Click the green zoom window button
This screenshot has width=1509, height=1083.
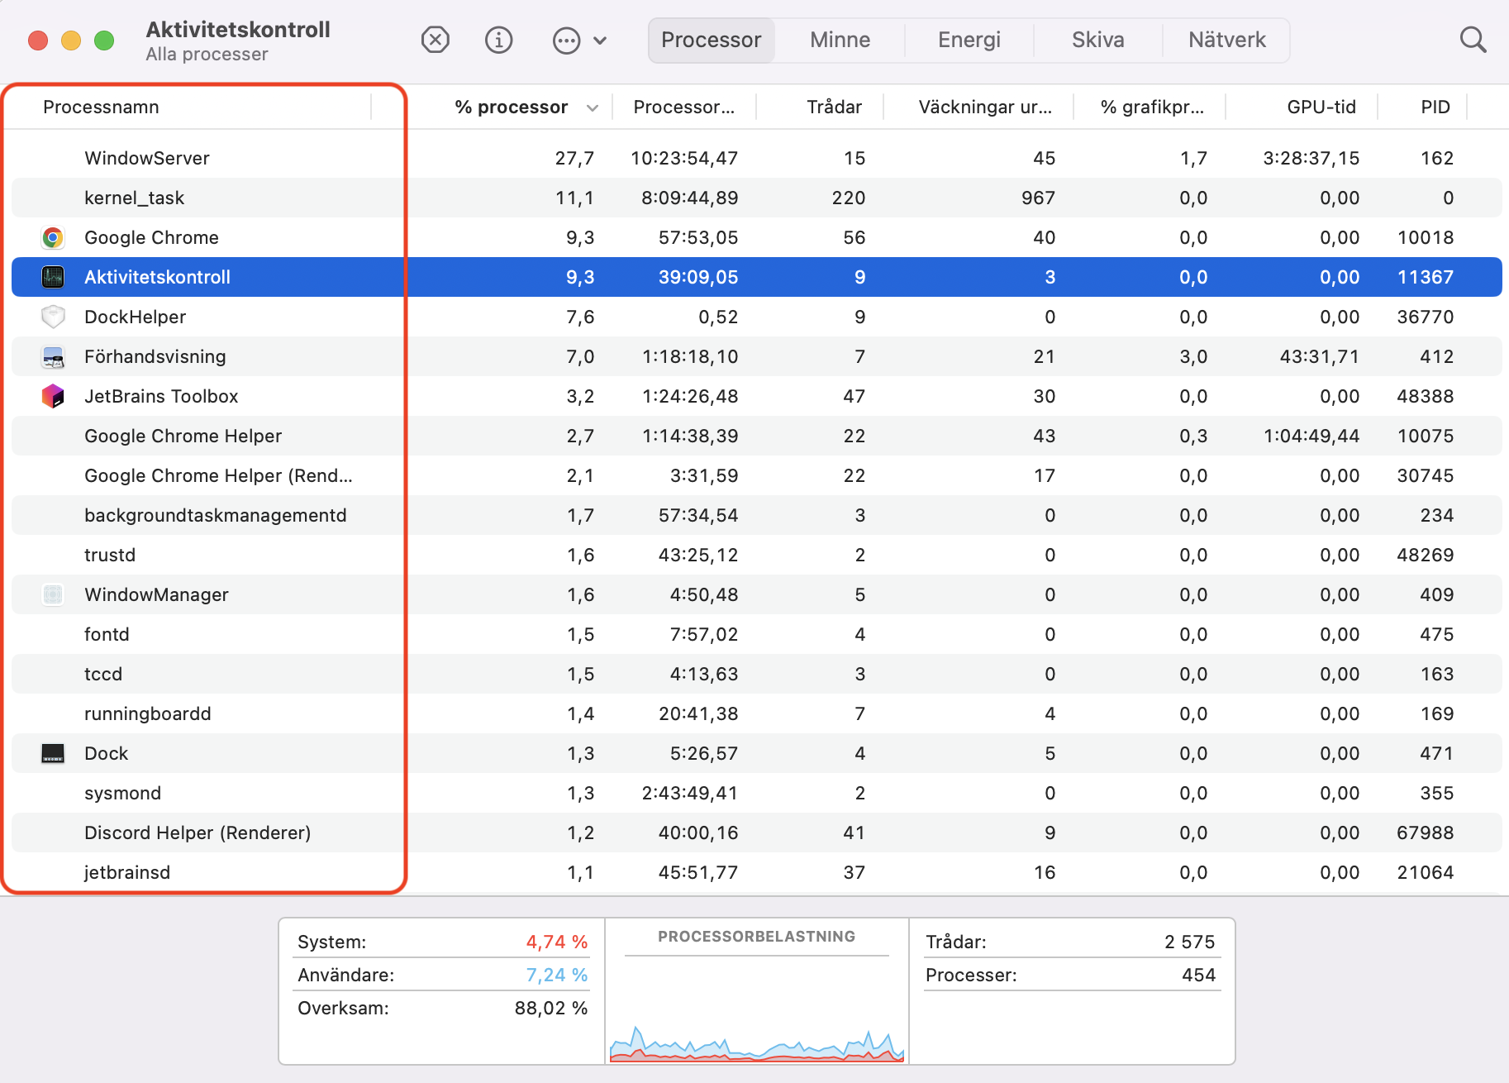104,41
